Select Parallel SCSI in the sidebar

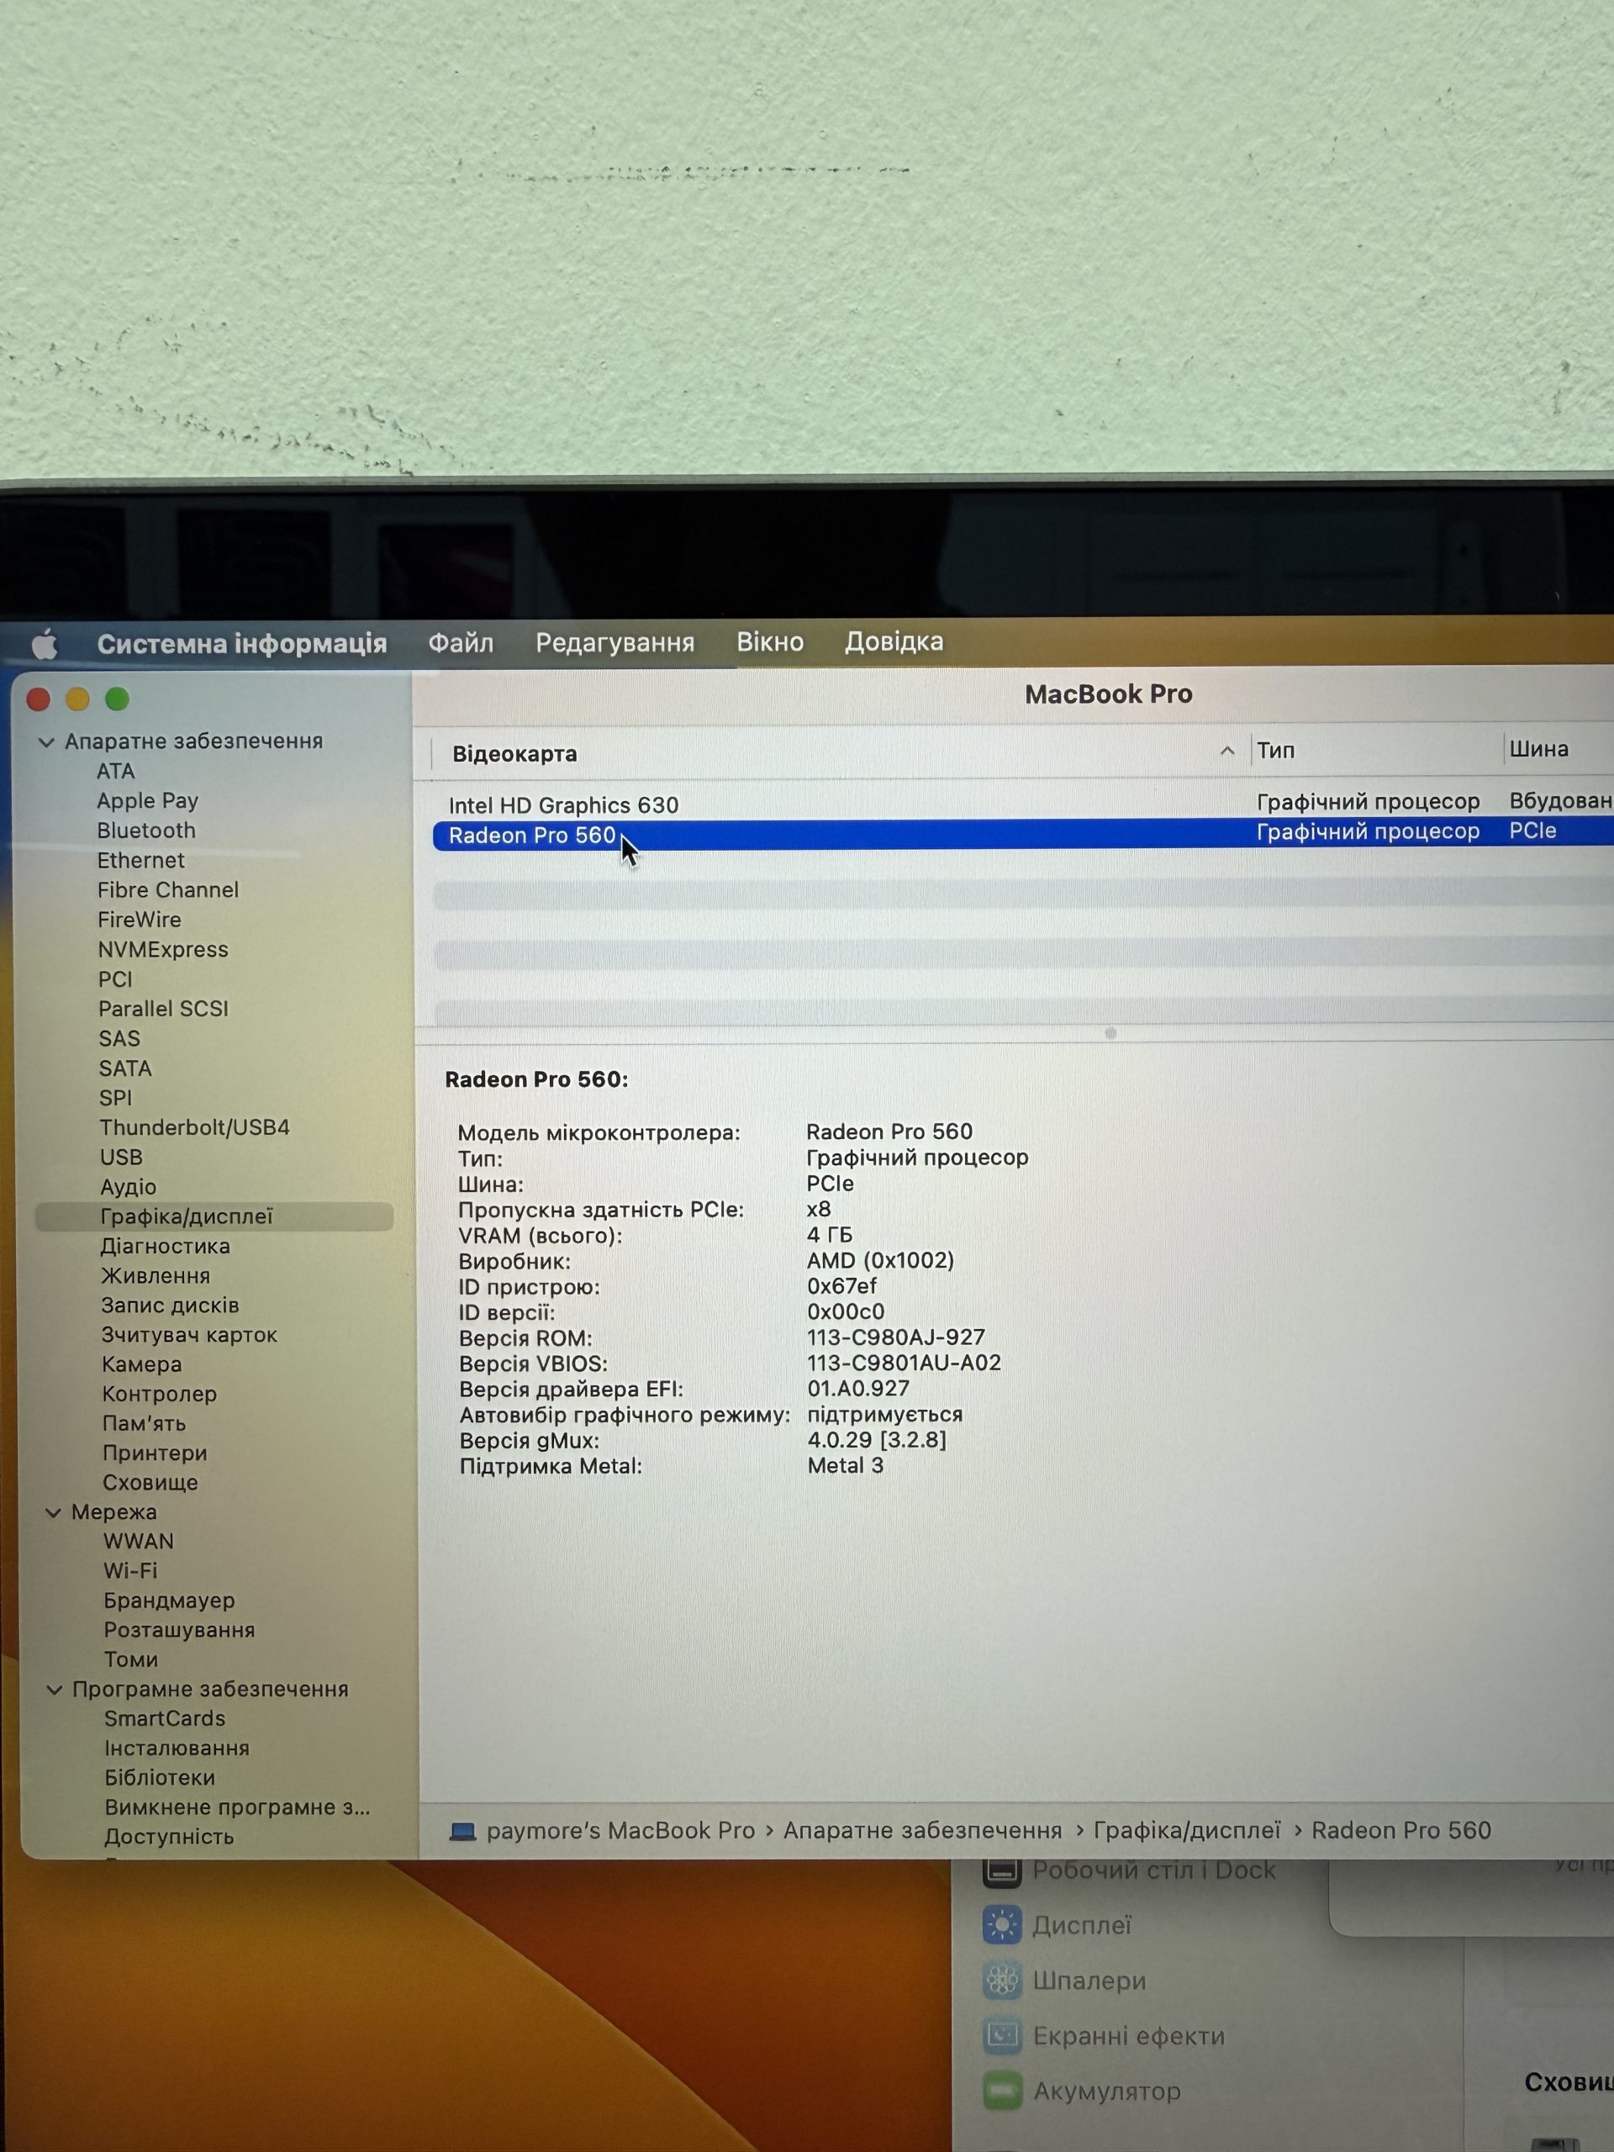(163, 1009)
